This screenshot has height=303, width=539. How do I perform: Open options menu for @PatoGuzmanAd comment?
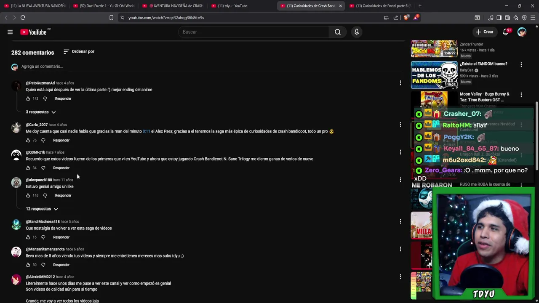(x=400, y=83)
